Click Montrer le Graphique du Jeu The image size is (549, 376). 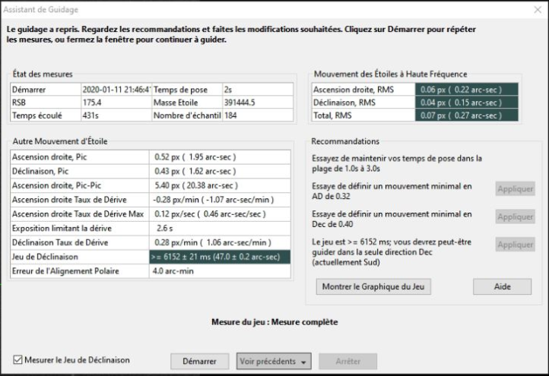point(373,286)
